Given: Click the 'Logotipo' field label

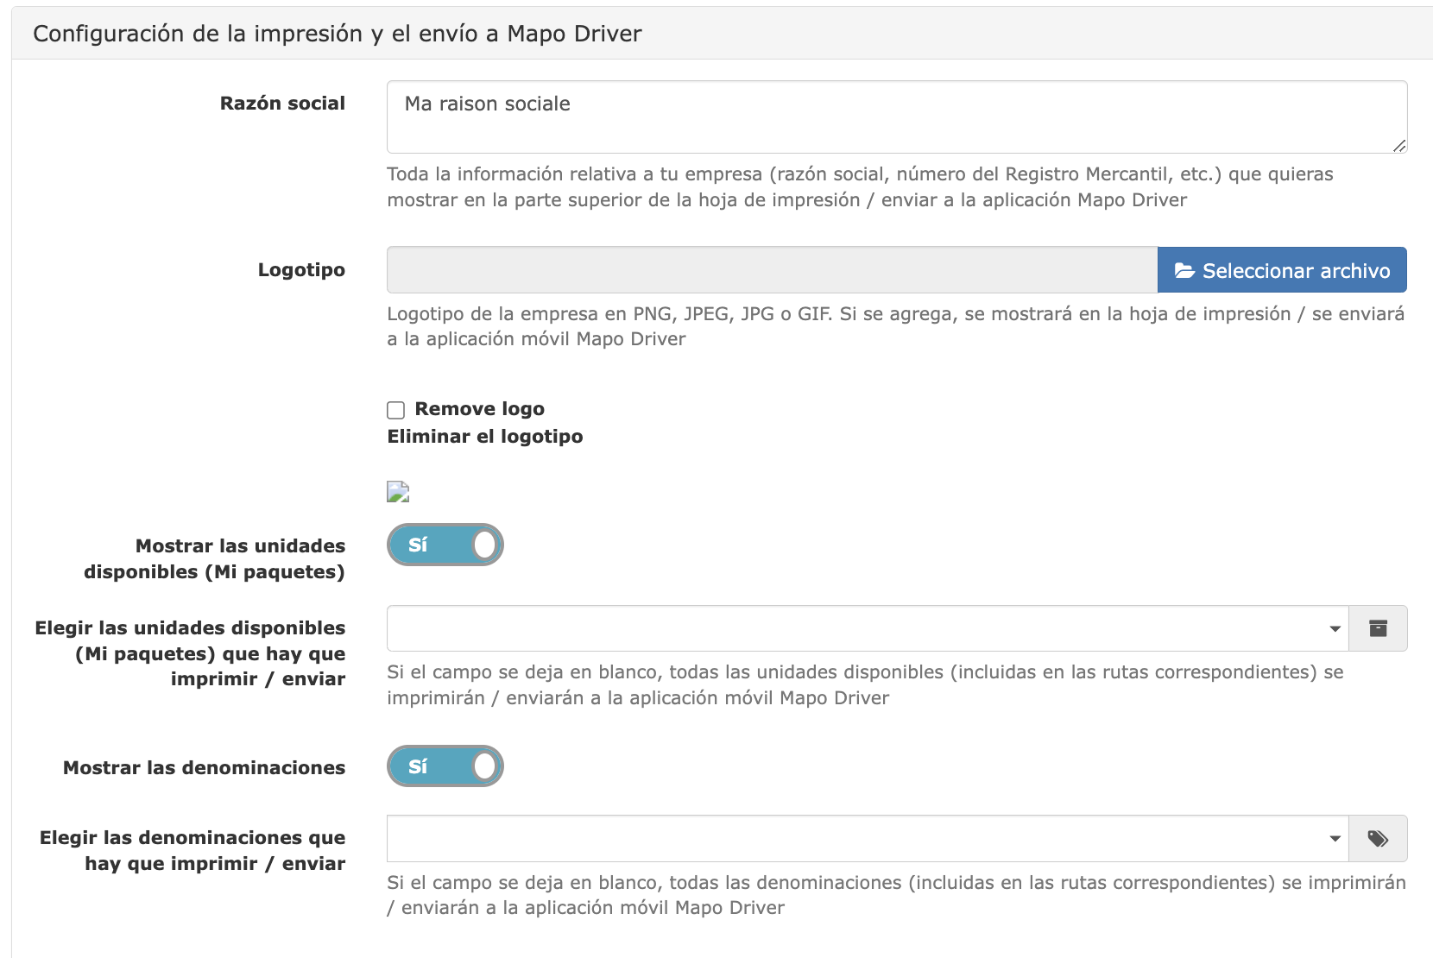Looking at the screenshot, I should pyautogui.click(x=301, y=270).
